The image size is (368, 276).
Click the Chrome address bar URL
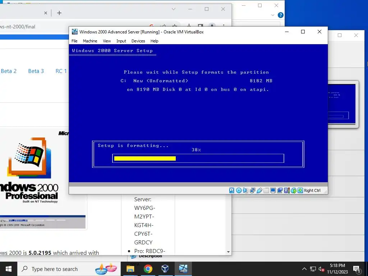(x=18, y=27)
